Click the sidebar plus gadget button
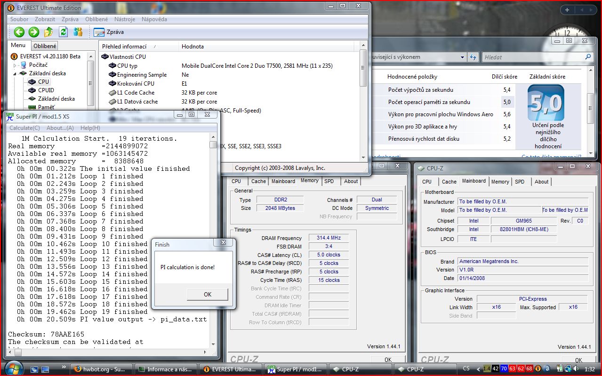602x376 pixels. click(x=567, y=10)
